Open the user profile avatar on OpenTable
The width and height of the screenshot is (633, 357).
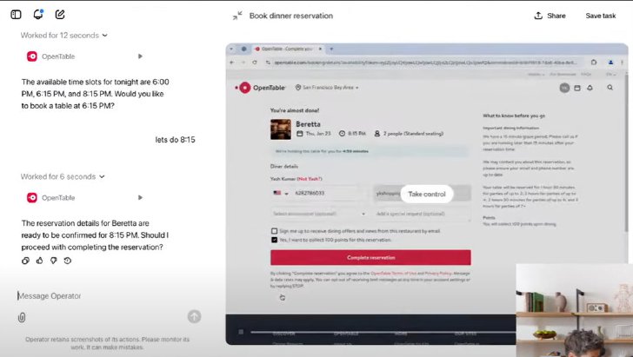pos(564,88)
